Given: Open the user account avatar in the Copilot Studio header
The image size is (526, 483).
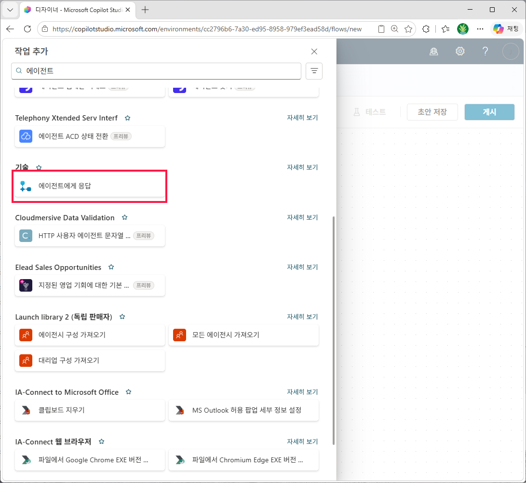Looking at the screenshot, I should pos(511,51).
